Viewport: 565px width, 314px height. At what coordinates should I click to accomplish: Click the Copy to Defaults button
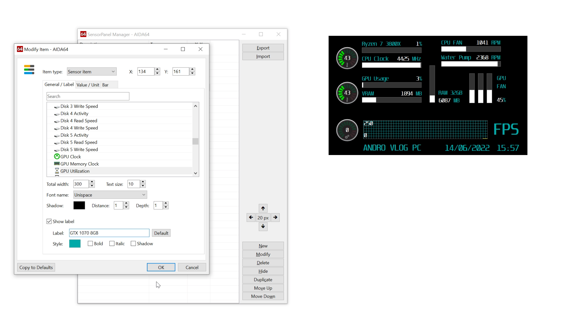coord(36,267)
